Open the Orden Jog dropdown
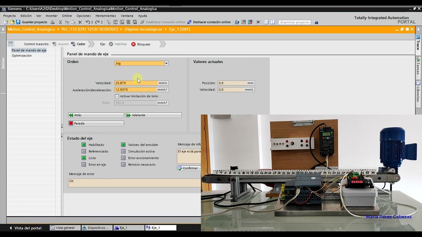The height and width of the screenshot is (237, 422). point(166,63)
